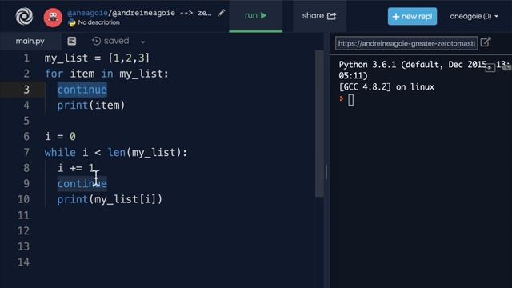
Task: Click the console prompt input cursor
Action: click(x=351, y=100)
